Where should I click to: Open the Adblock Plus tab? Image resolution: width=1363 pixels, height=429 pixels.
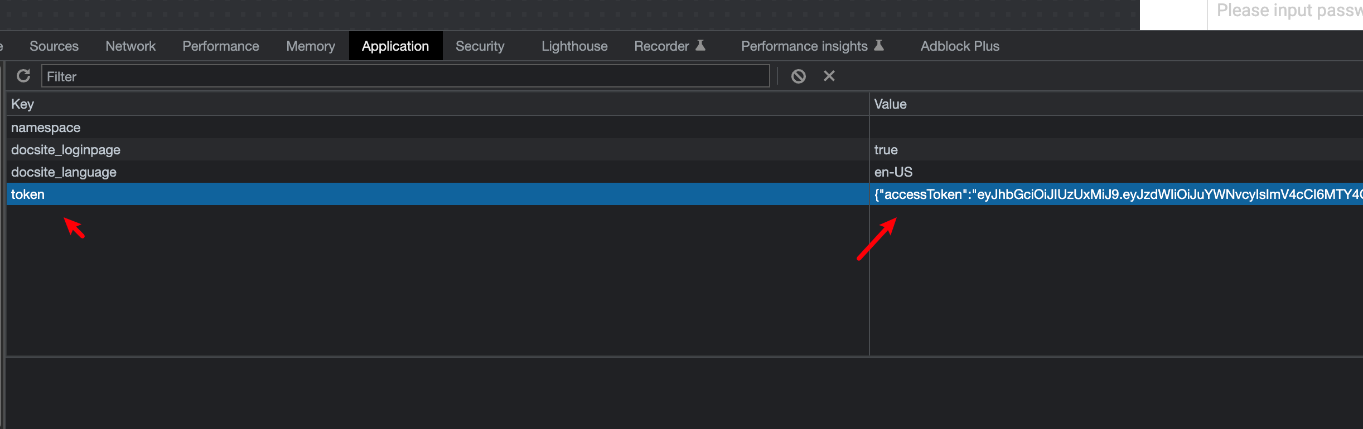point(960,46)
